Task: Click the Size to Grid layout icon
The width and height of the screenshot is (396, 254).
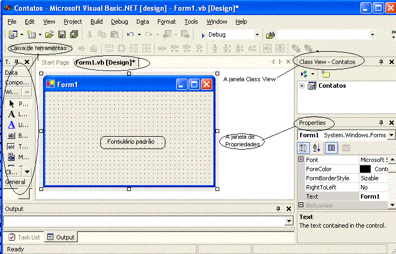Action: click(x=121, y=48)
